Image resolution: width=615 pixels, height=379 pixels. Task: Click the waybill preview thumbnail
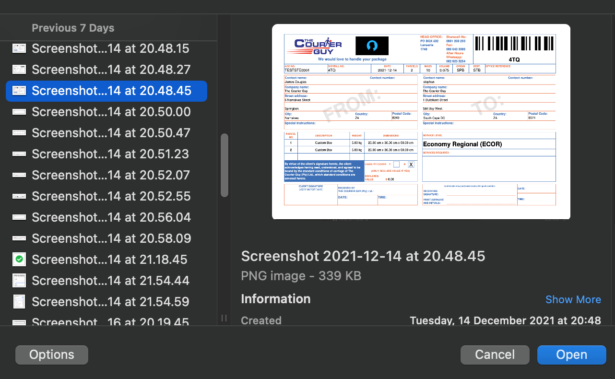click(x=421, y=122)
